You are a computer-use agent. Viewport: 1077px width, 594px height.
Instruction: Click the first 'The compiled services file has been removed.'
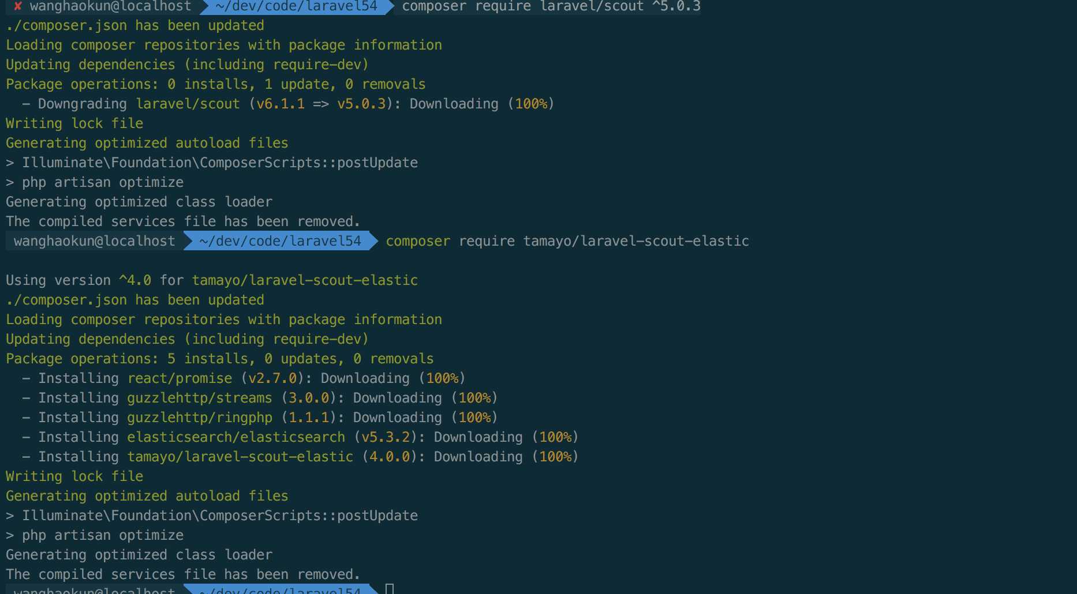183,221
